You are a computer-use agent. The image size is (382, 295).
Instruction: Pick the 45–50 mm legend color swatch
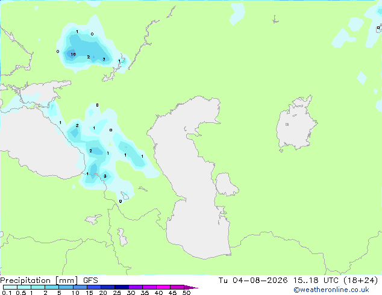[x=177, y=287]
